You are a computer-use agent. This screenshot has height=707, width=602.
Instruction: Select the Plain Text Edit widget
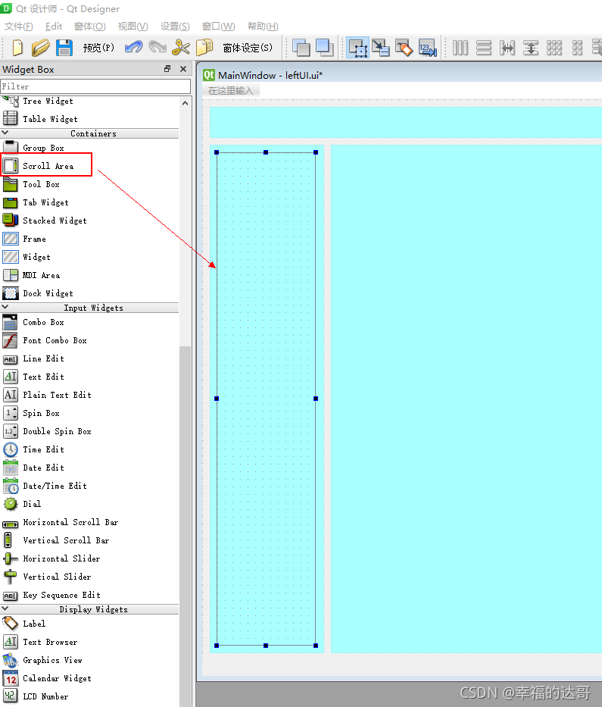pos(57,395)
